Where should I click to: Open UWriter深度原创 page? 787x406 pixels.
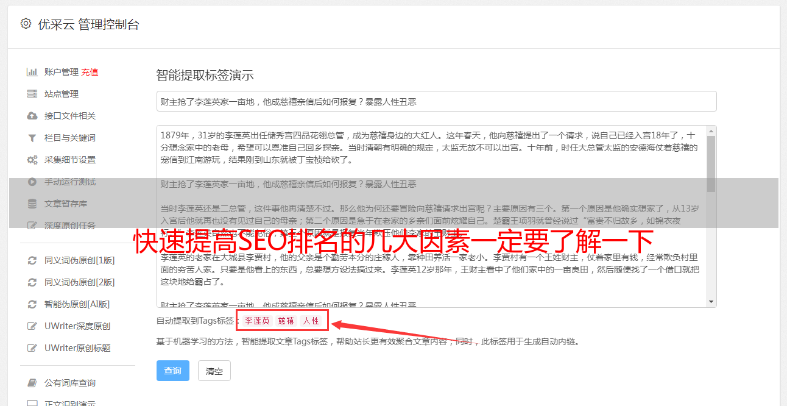(77, 326)
